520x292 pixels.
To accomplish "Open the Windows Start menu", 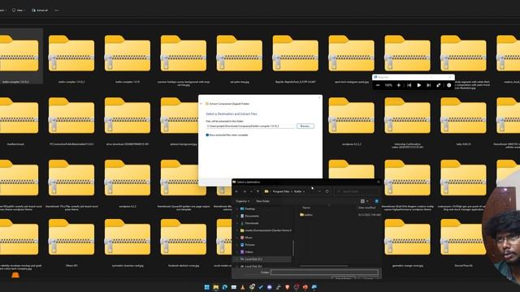I will [x=207, y=287].
